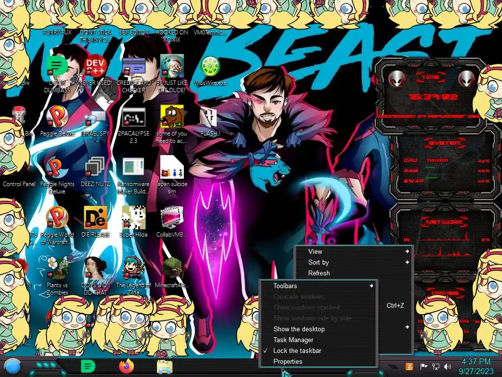
Task: Click the CPU row in the SYSTEM gadget
Action: pos(446,161)
